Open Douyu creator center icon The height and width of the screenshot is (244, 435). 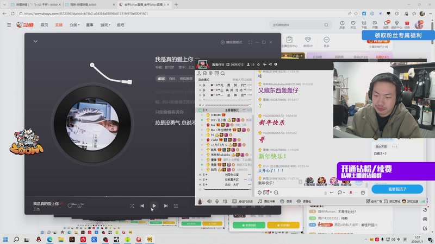pos(397,24)
